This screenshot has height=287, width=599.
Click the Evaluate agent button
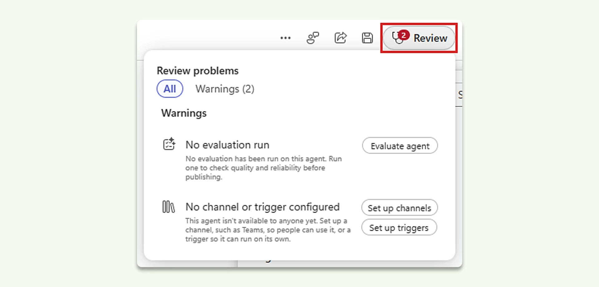point(400,146)
